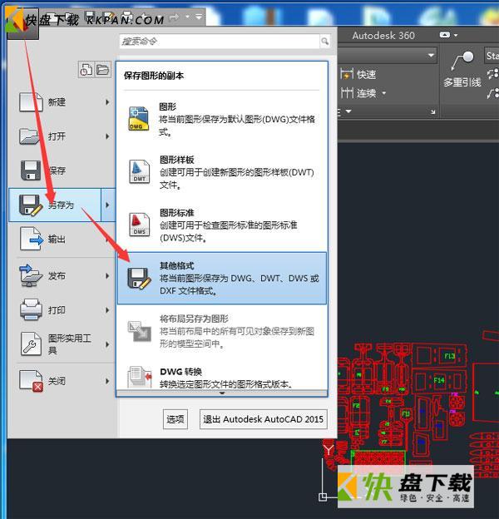Click the search magnifier icon
This screenshot has width=499, height=519.
pos(325,41)
